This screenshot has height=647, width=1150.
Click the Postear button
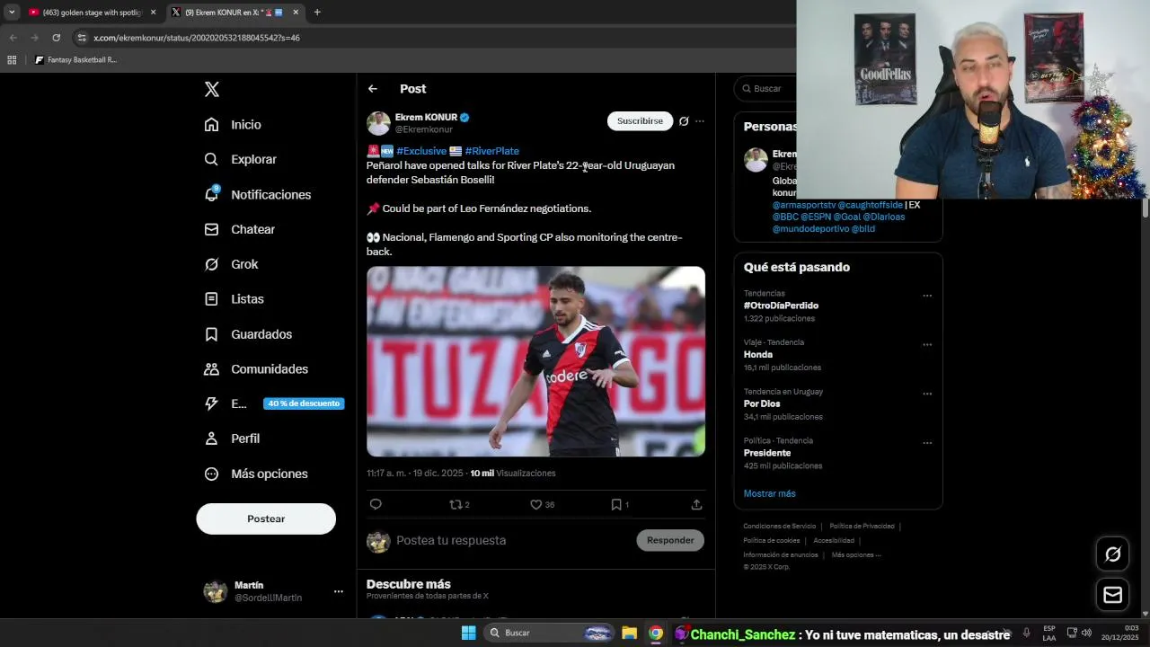click(x=266, y=519)
